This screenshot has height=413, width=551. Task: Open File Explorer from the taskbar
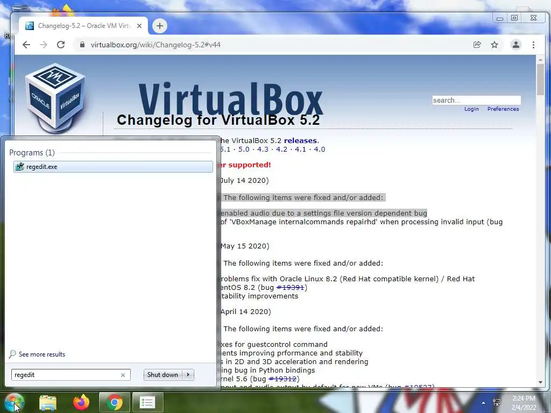48,402
